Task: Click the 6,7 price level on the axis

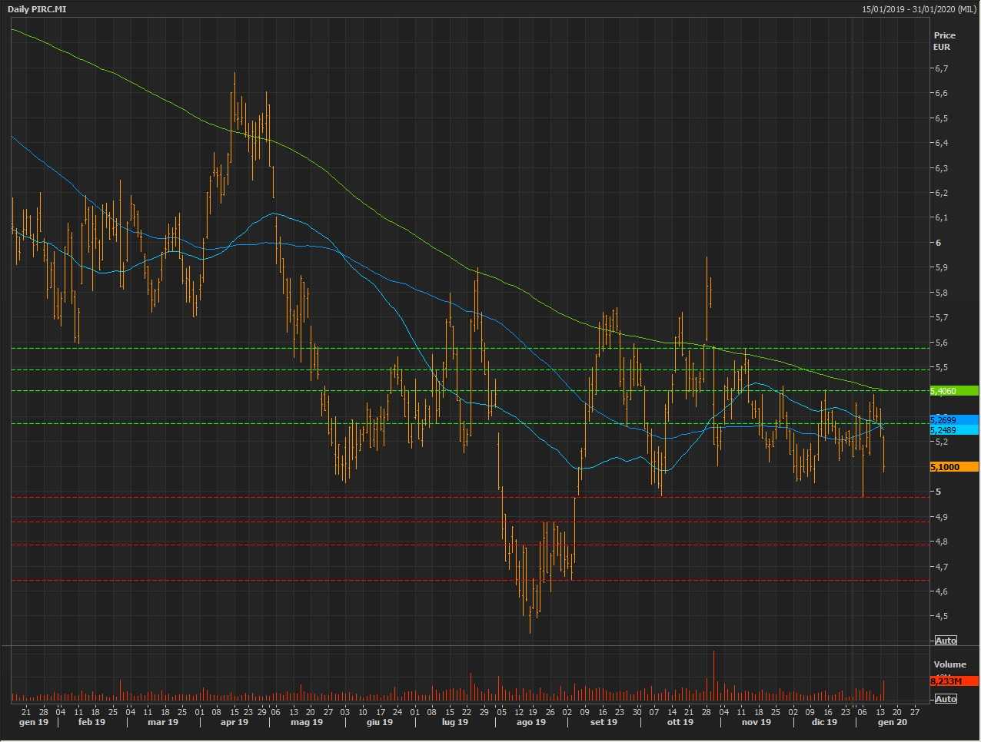Action: tap(941, 68)
